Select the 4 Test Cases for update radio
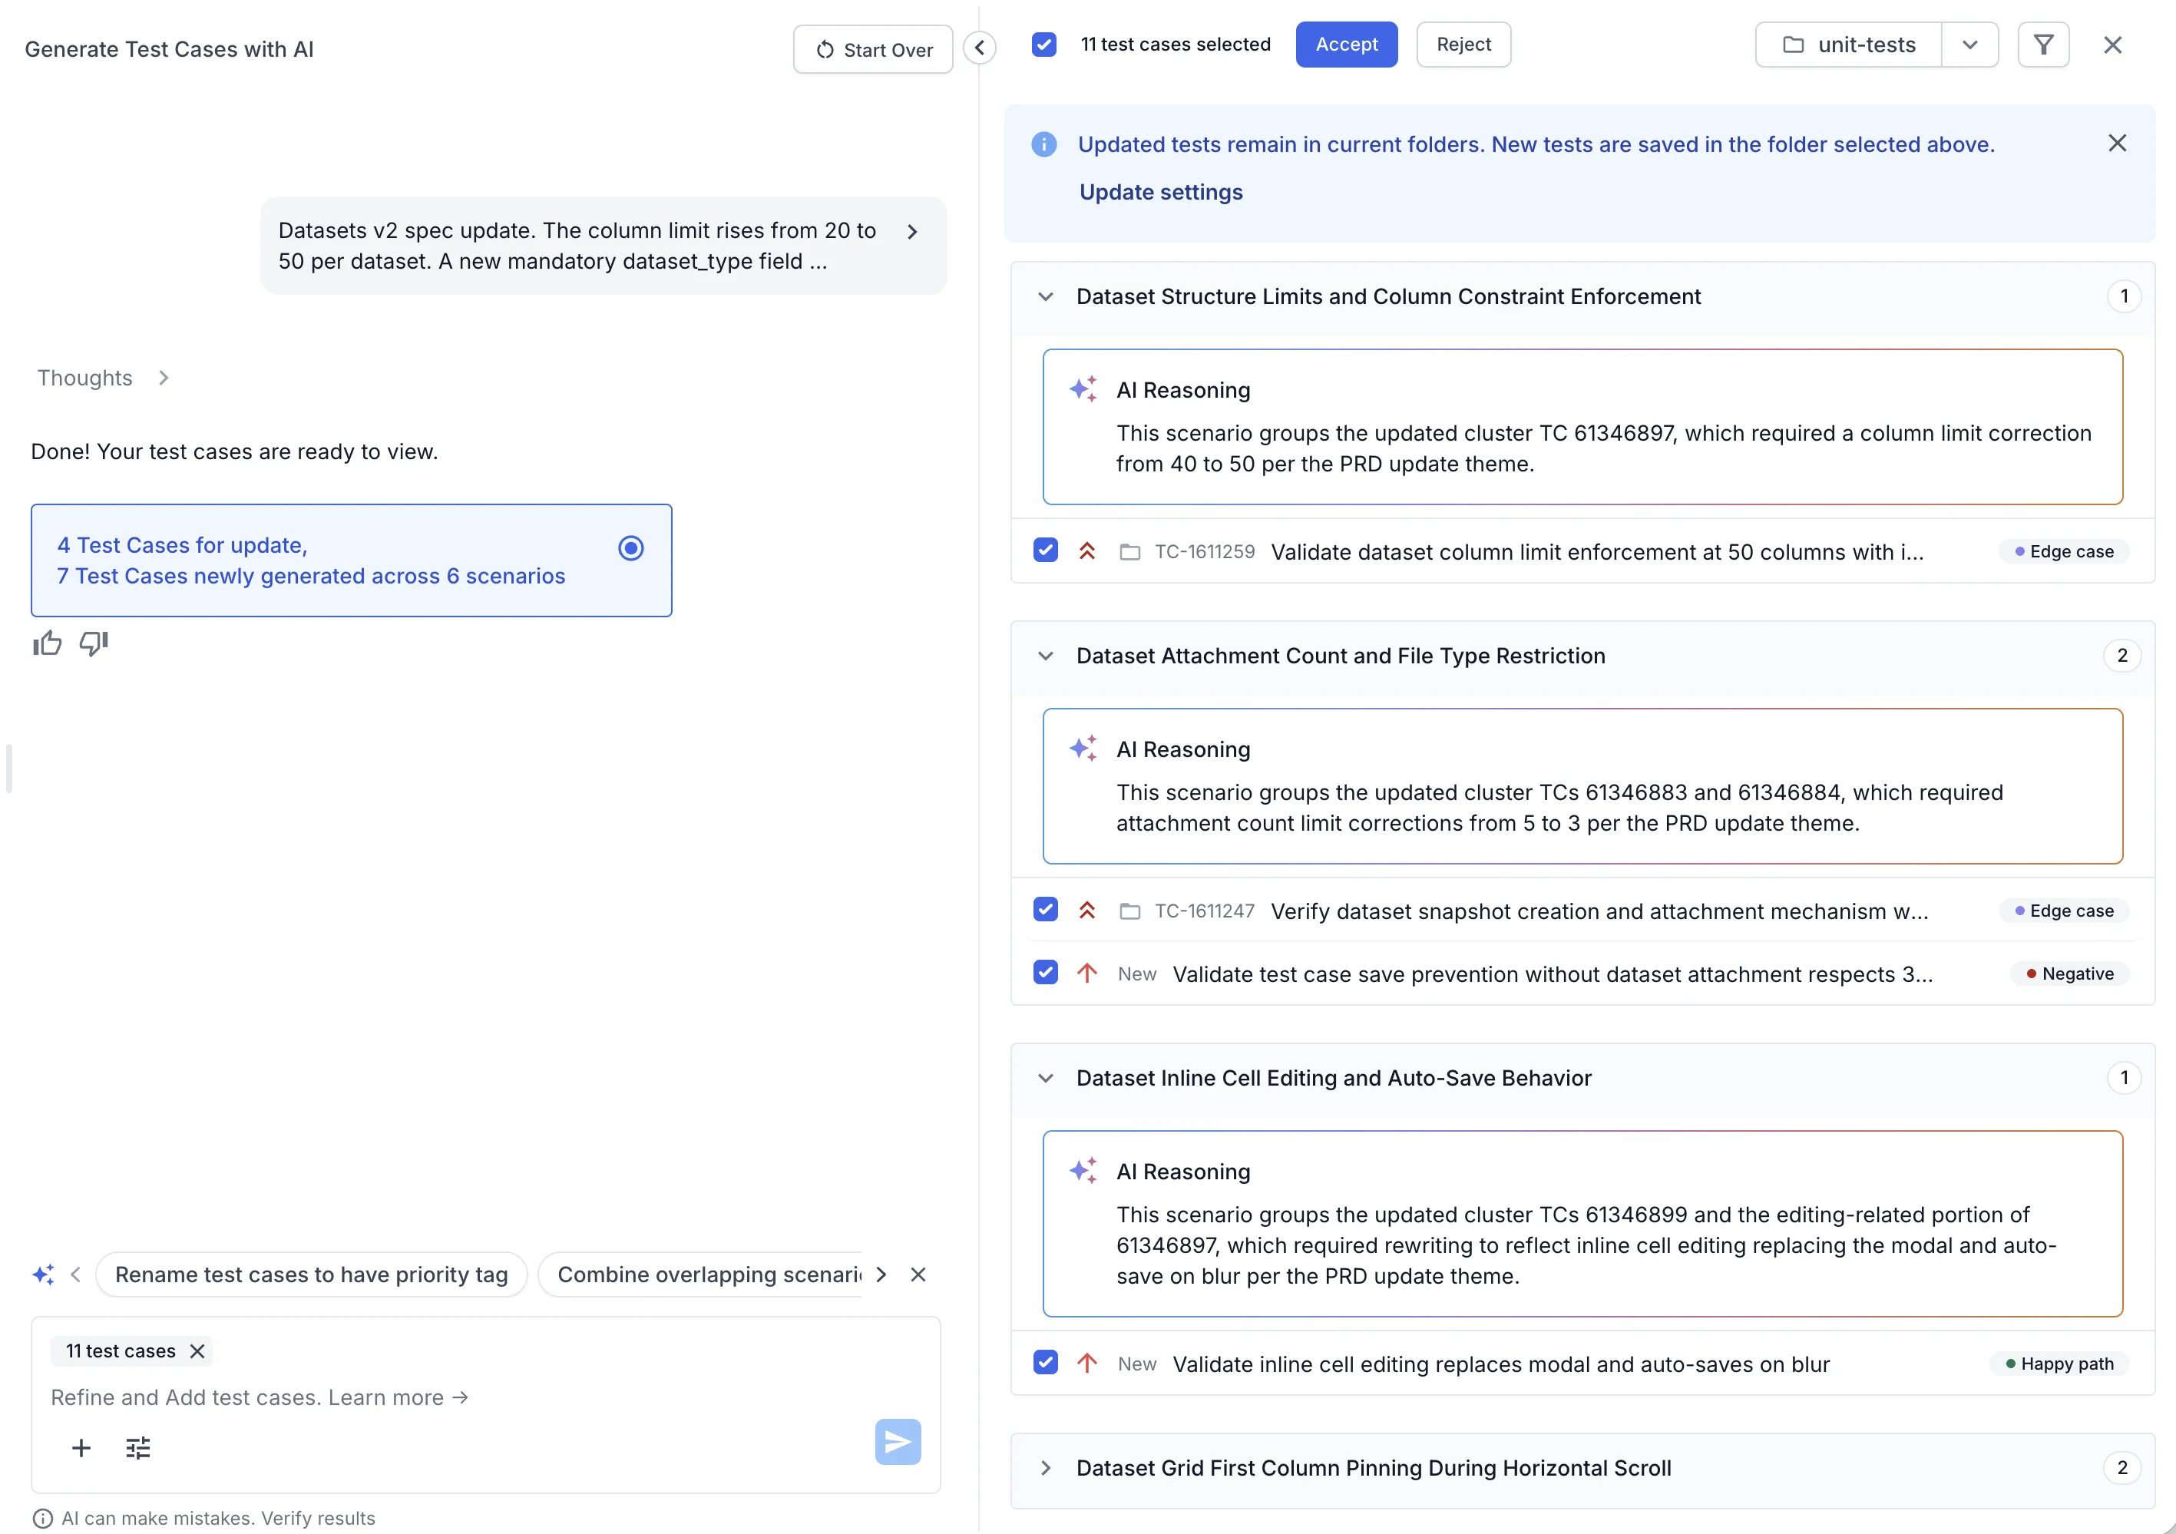 coord(631,549)
